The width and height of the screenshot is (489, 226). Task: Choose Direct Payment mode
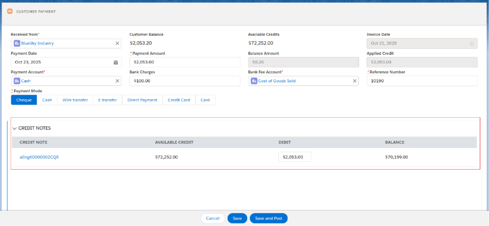point(142,100)
